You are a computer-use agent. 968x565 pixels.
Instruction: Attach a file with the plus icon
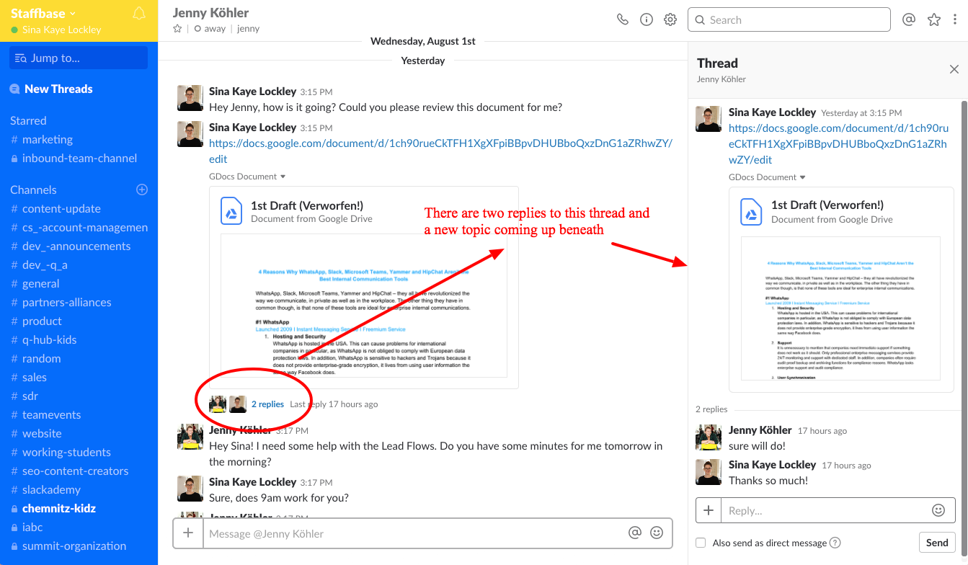point(187,533)
